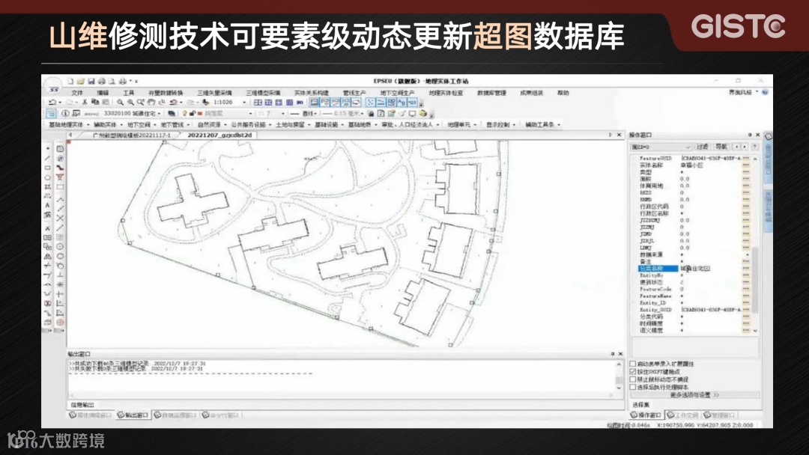Open the 33020100 城镇住宅 code dropdown

point(159,113)
